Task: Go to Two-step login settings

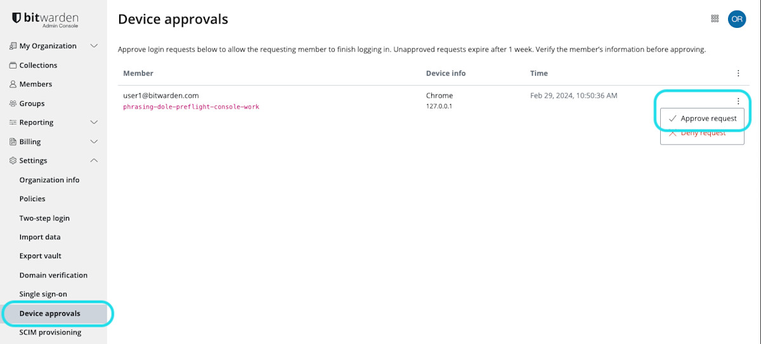Action: pos(44,218)
